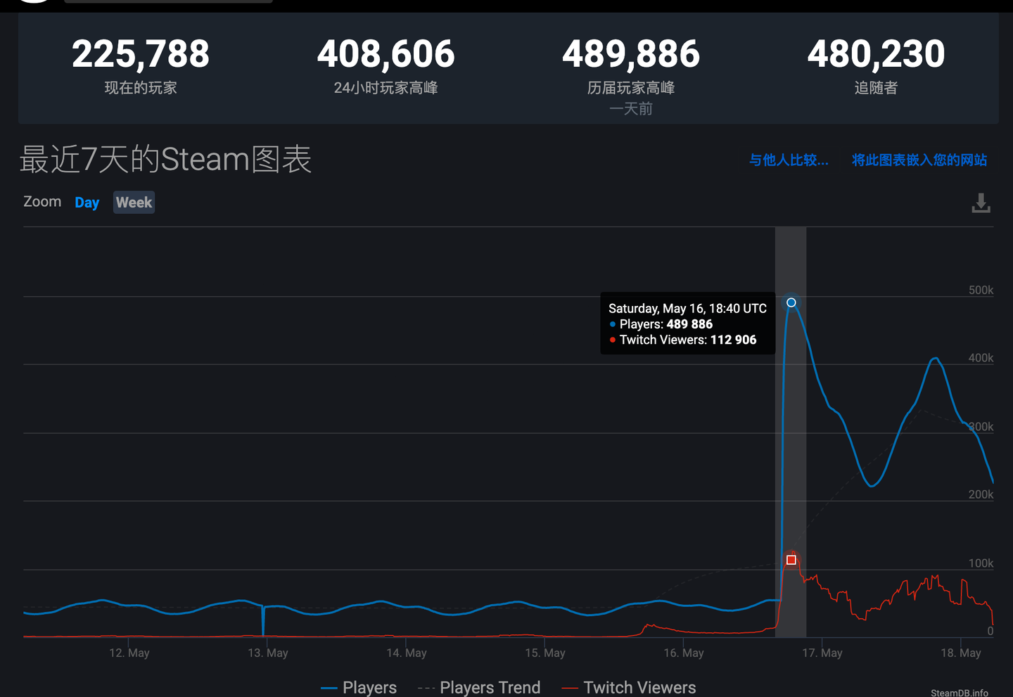Viewport: 1013px width, 697px height.
Task: Click the 400k y-axis label
Action: [981, 358]
